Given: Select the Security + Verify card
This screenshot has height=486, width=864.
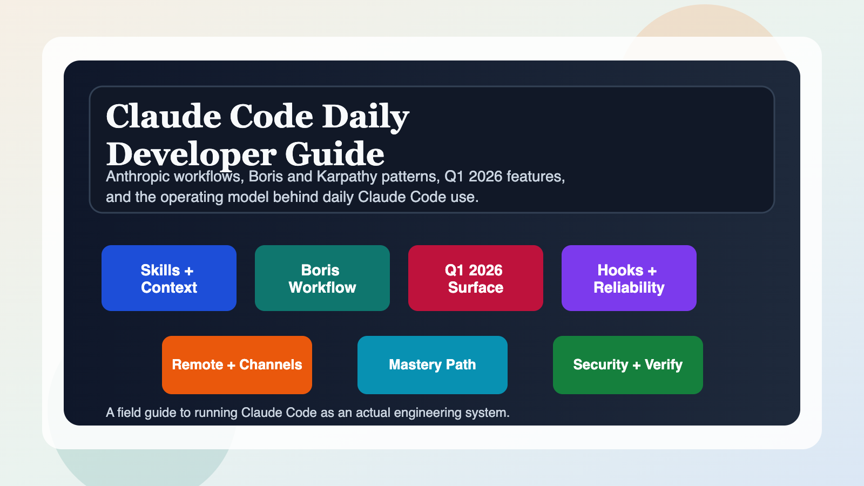Looking at the screenshot, I should click(x=628, y=365).
